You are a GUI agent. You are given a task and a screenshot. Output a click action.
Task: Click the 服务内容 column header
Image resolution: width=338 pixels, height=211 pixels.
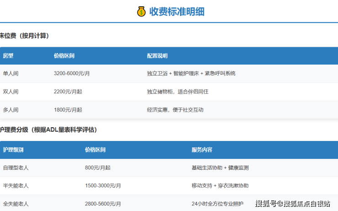click(x=201, y=150)
